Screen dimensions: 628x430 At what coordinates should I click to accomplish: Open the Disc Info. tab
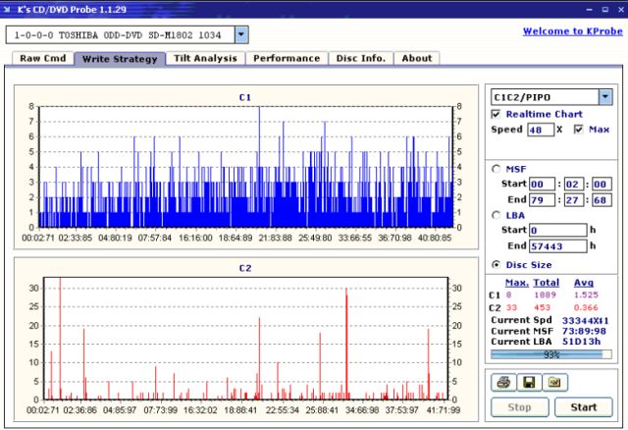361,59
